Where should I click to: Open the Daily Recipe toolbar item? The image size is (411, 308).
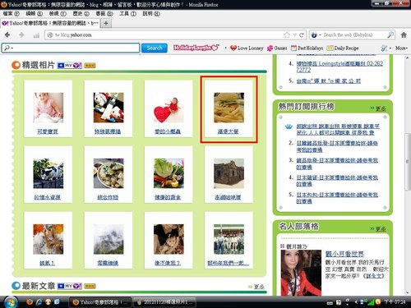(x=343, y=48)
